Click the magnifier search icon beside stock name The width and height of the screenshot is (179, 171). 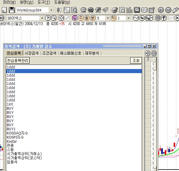(x=54, y=18)
